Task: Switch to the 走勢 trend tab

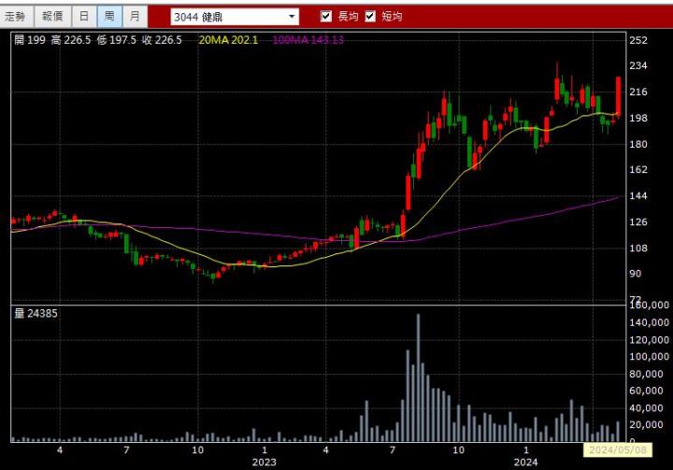Action: 17,17
